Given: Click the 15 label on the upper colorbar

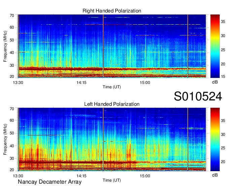Looking at the screenshot, I should [223, 76].
